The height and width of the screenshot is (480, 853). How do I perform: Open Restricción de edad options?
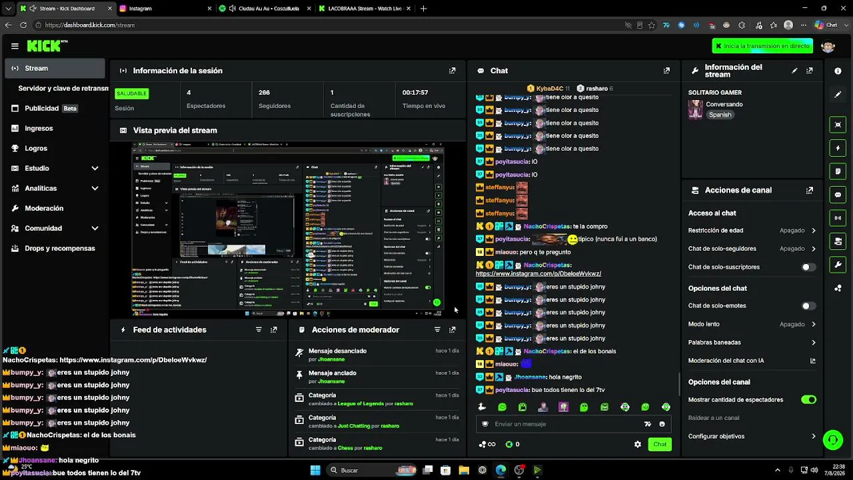752,231
